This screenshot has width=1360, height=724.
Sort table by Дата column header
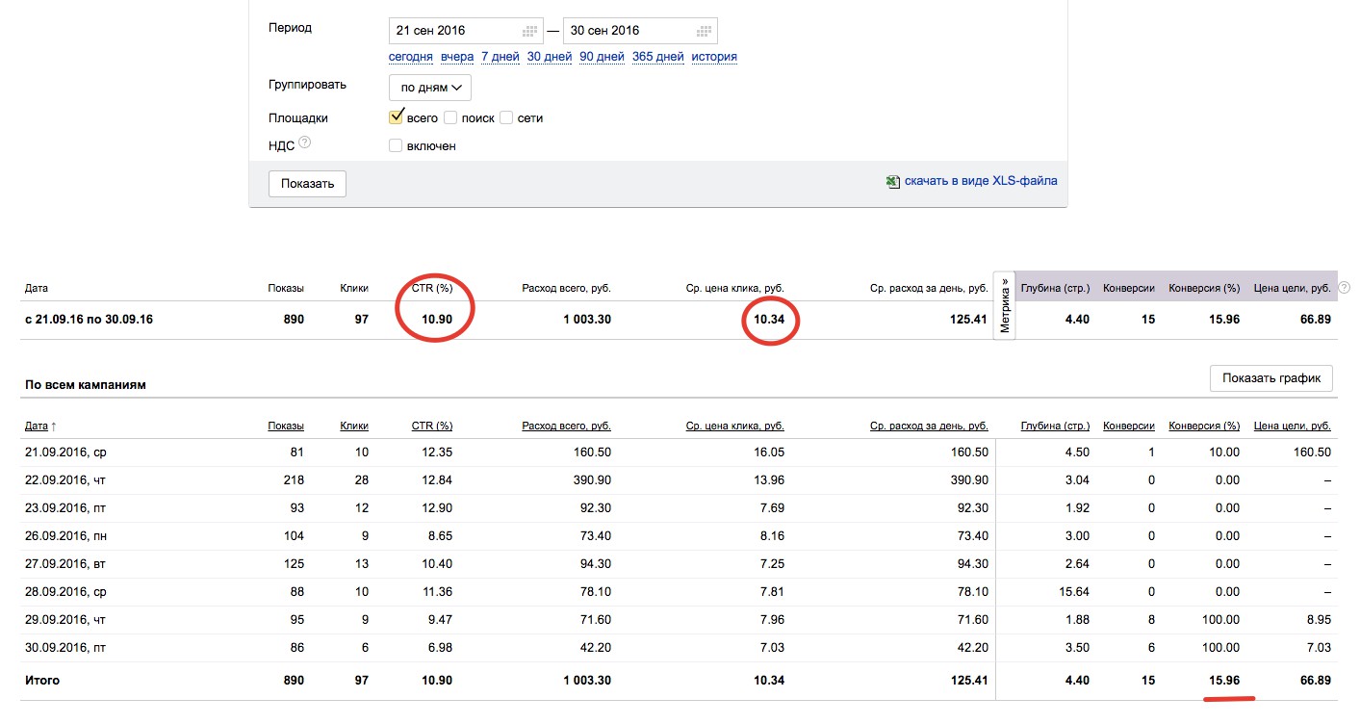click(37, 426)
